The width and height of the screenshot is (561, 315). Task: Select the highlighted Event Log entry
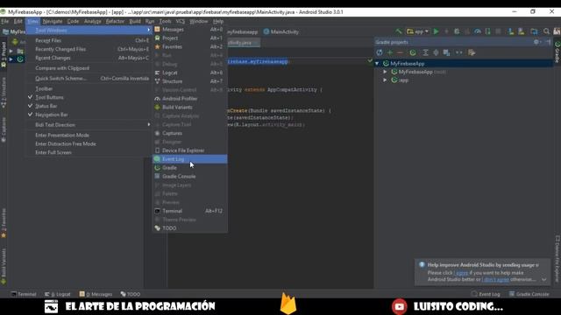189,159
